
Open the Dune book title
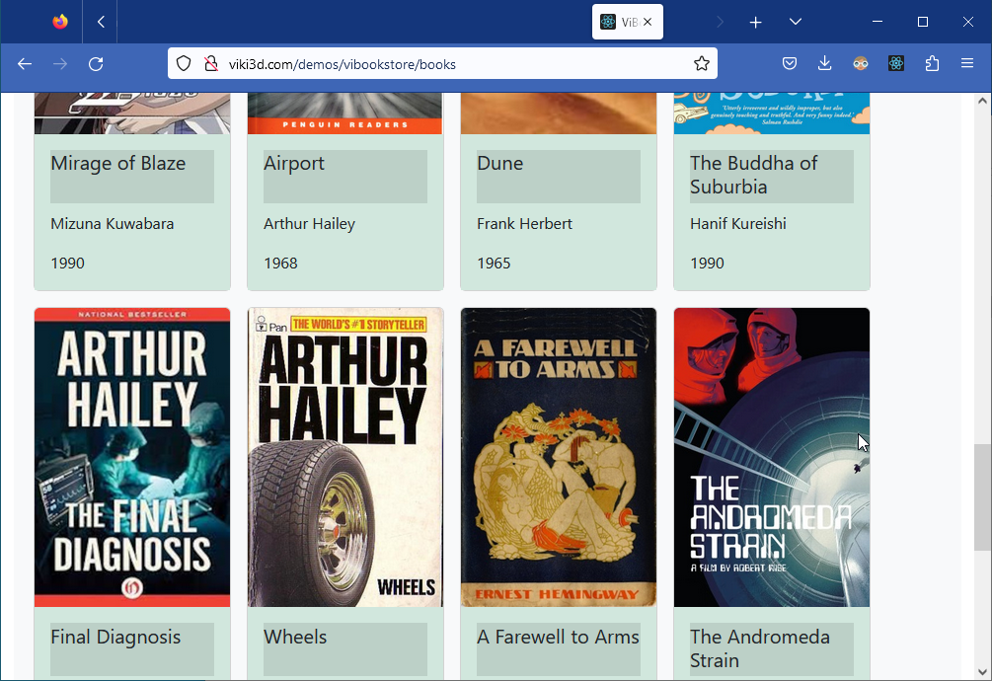coord(499,163)
